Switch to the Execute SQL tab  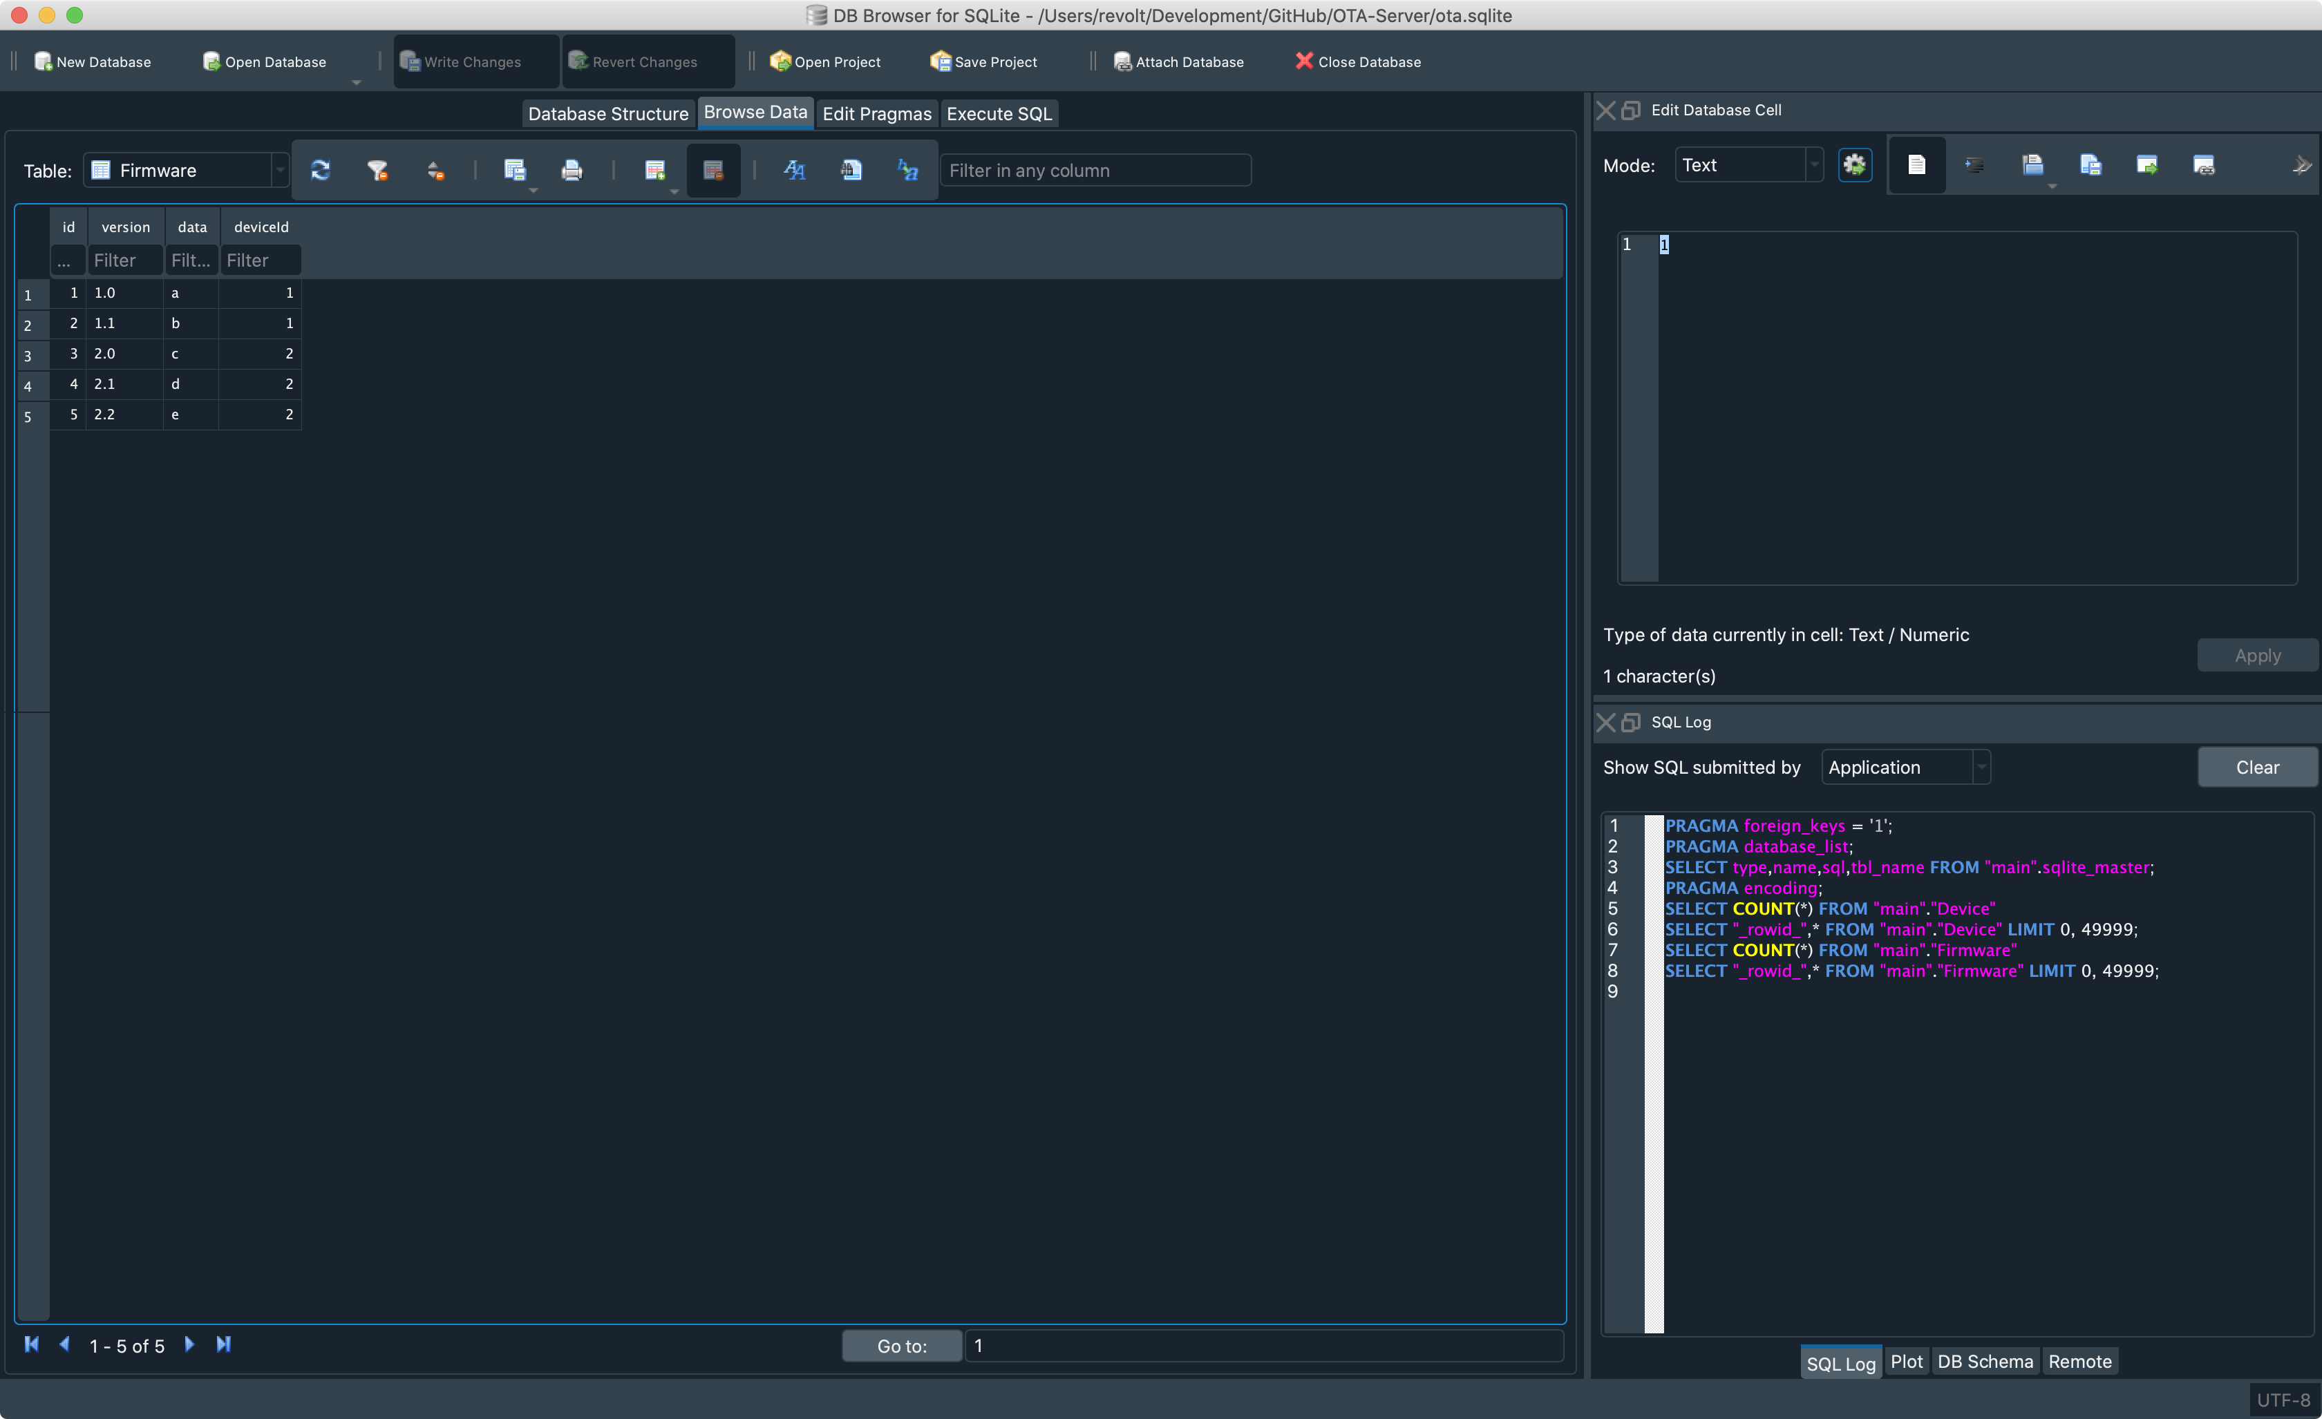point(998,114)
